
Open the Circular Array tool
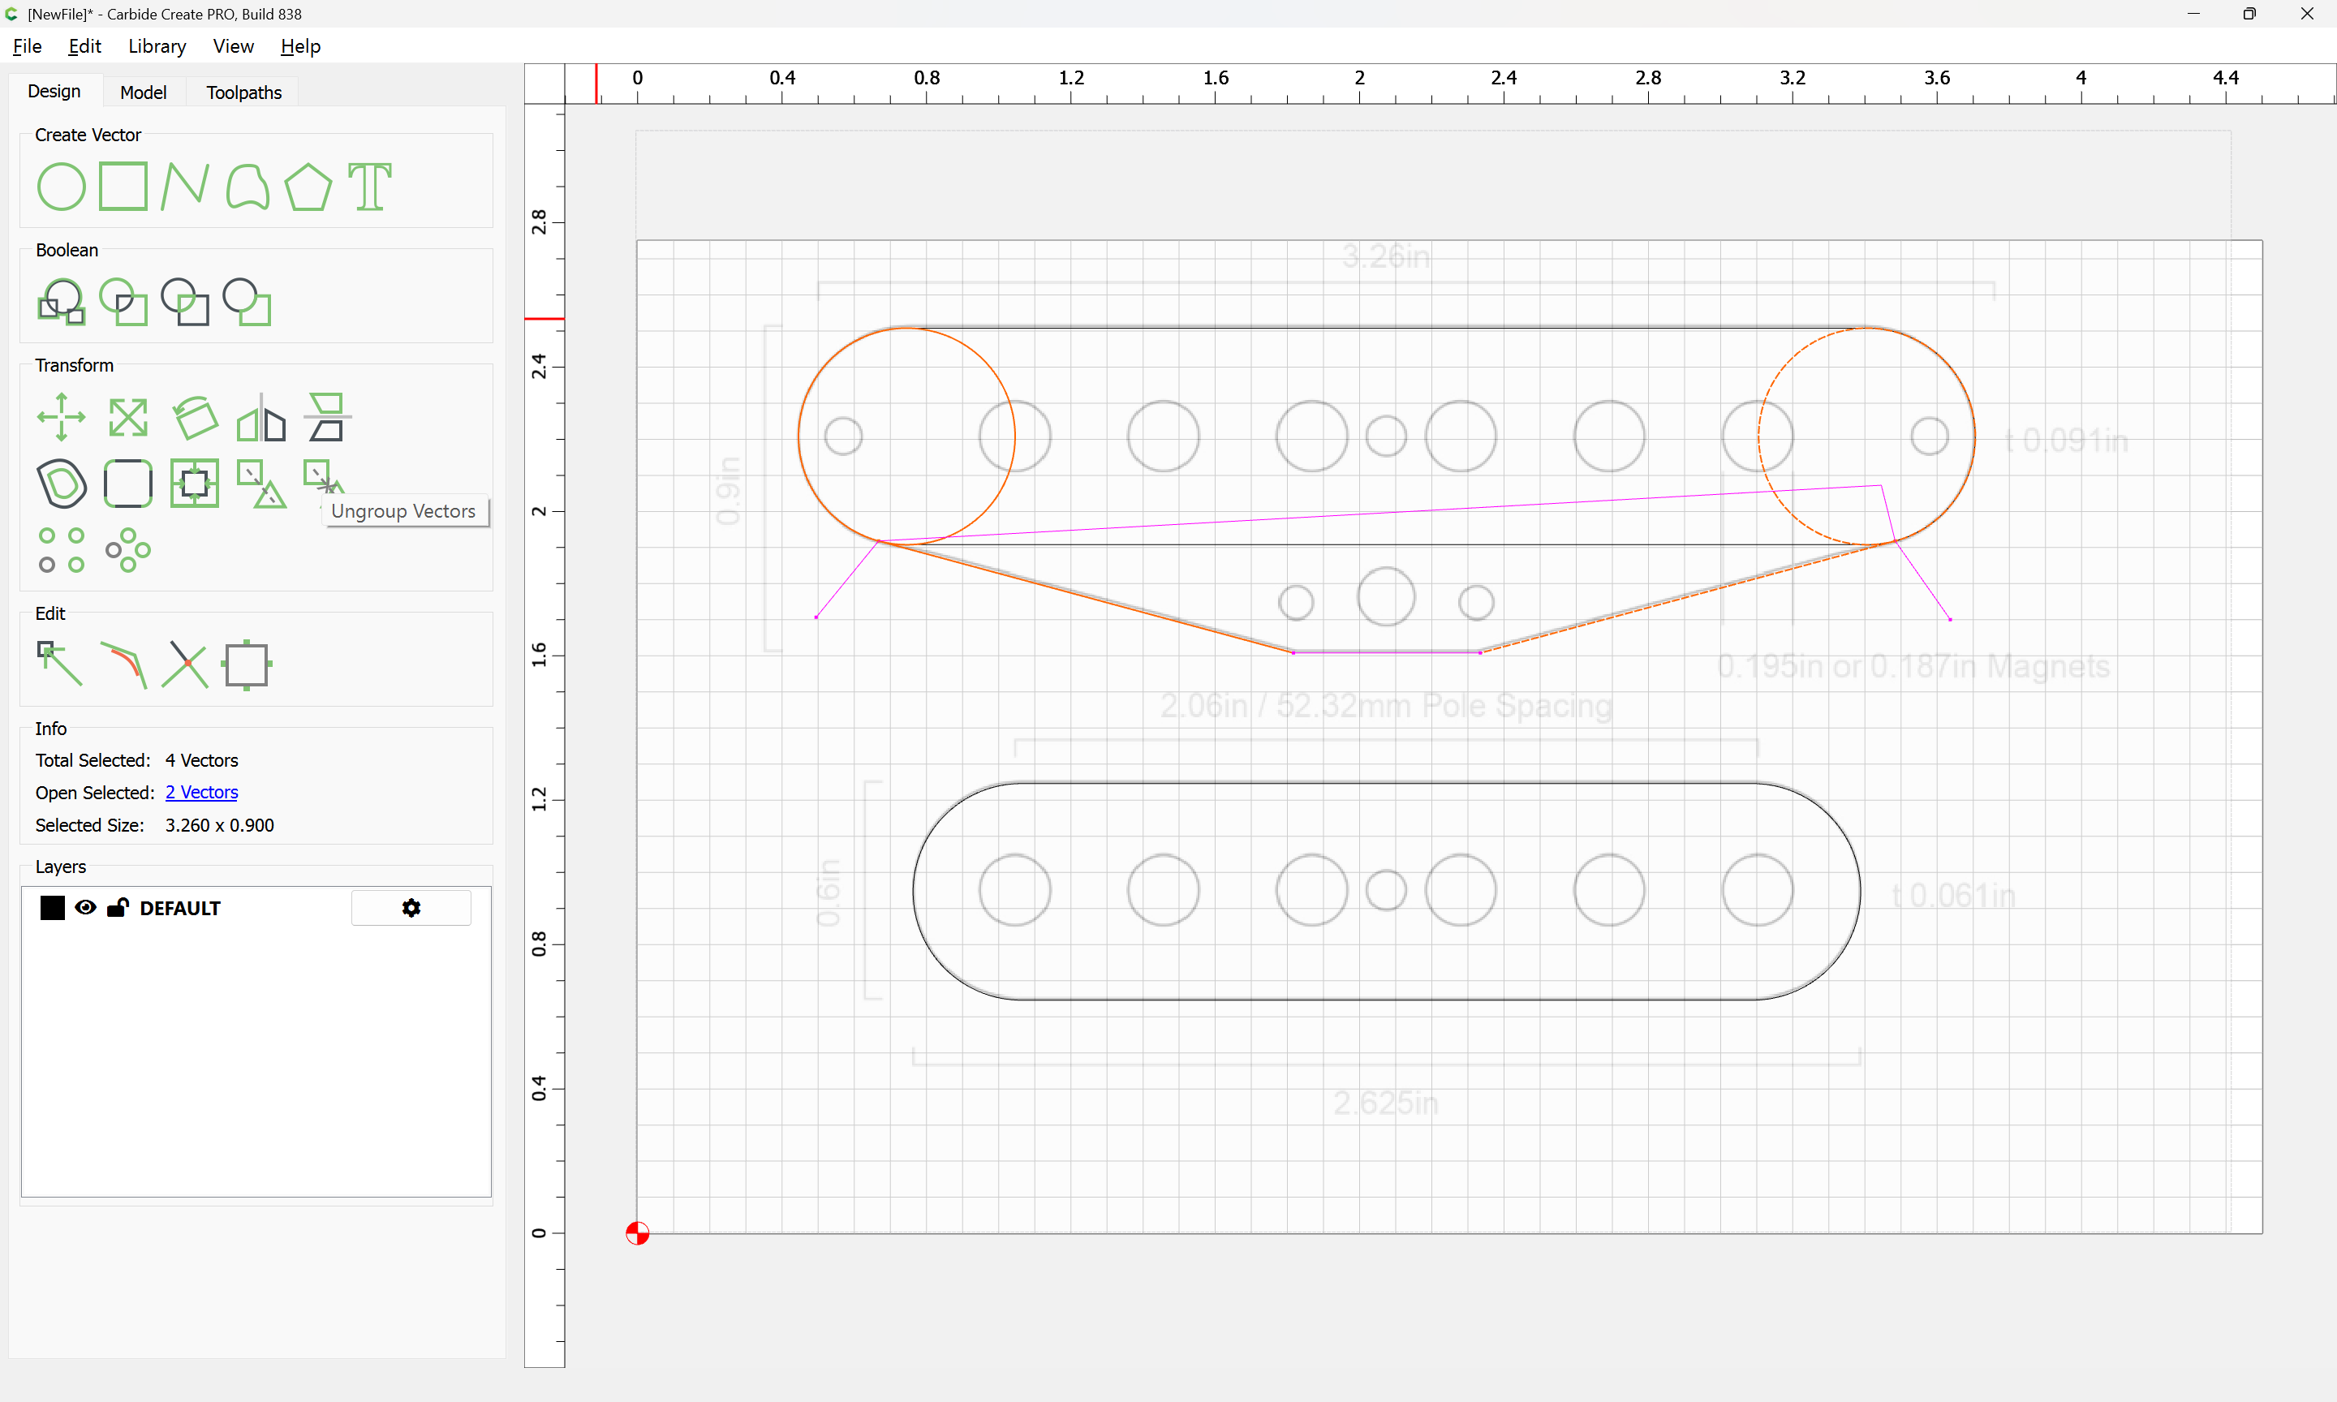(128, 550)
